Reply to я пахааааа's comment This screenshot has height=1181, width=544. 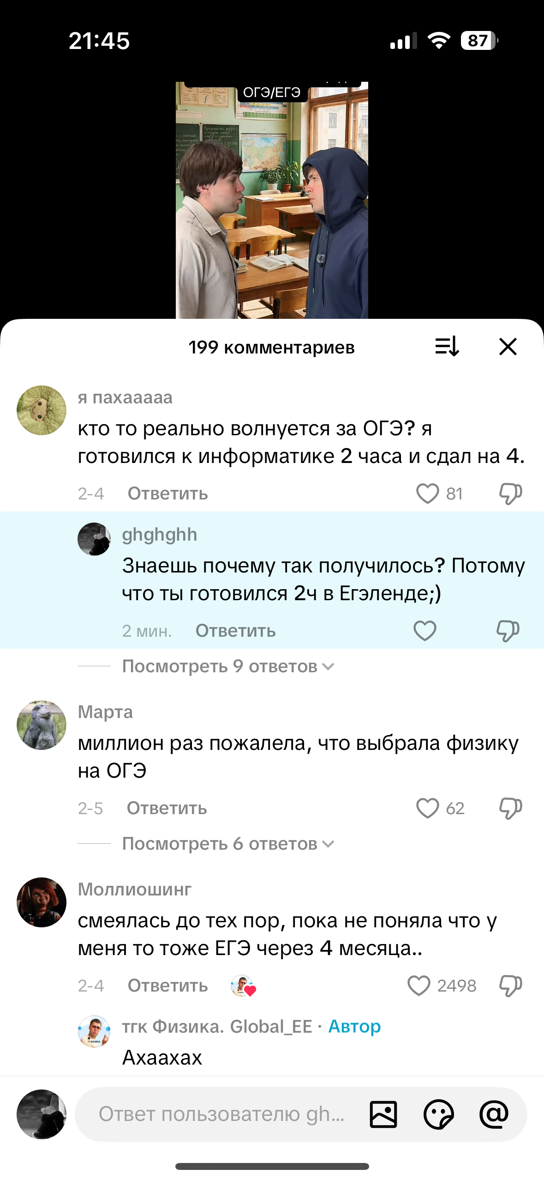[167, 493]
